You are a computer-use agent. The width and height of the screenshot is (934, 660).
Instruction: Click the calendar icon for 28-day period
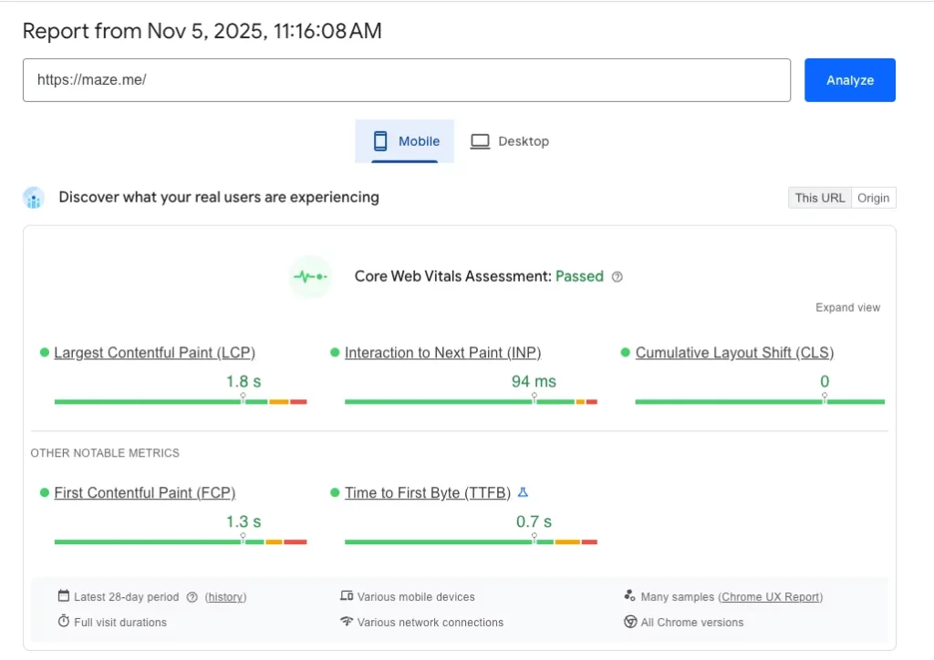pos(64,596)
